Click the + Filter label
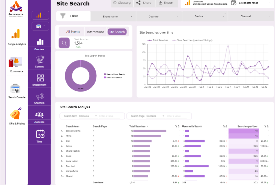 74,16
